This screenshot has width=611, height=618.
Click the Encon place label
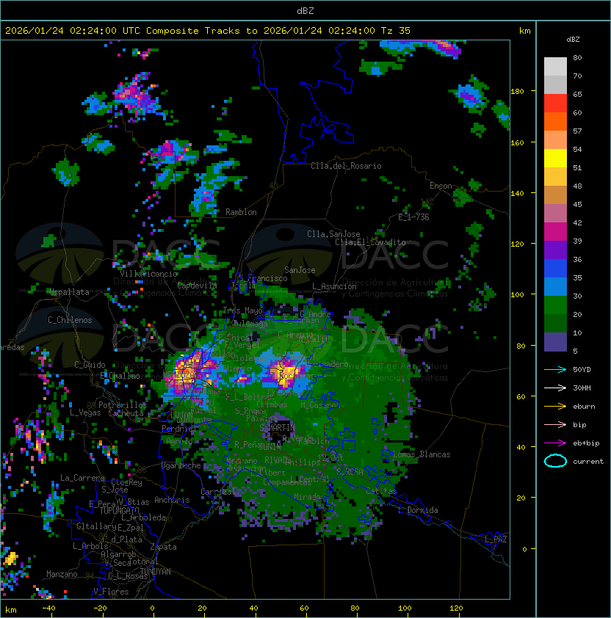click(441, 186)
